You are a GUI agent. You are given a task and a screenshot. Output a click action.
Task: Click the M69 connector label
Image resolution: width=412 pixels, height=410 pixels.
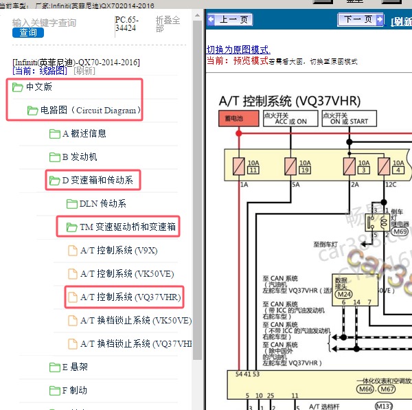[x=400, y=231]
